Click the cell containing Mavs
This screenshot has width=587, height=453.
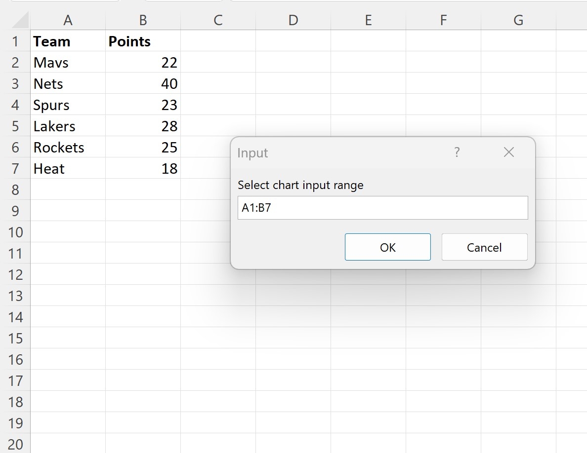coord(68,63)
